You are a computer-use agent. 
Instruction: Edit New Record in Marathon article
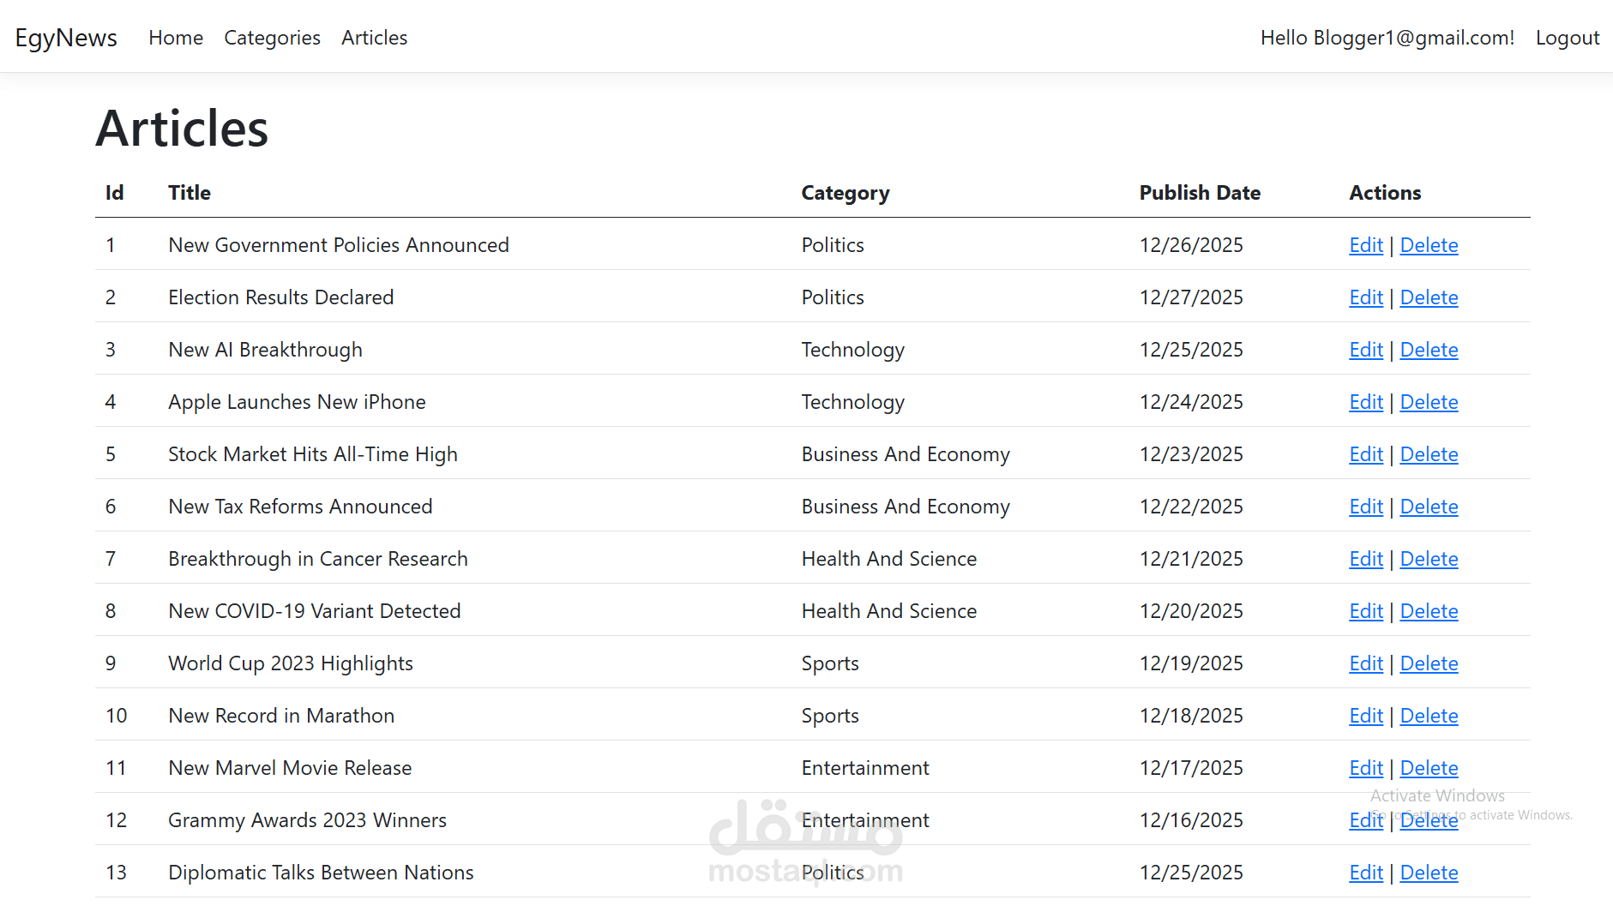[1365, 716]
